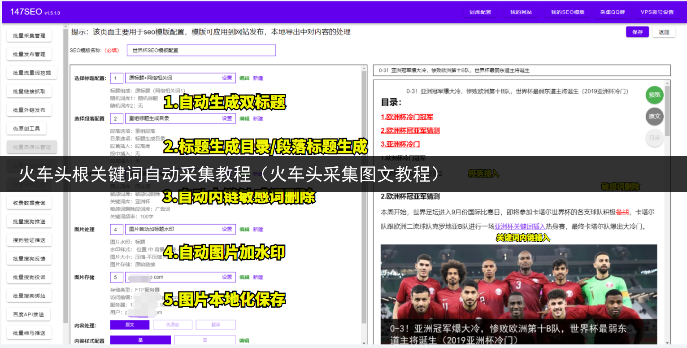Click the 日志 round button
Image resolution: width=687 pixels, height=348 pixels.
tap(655, 138)
